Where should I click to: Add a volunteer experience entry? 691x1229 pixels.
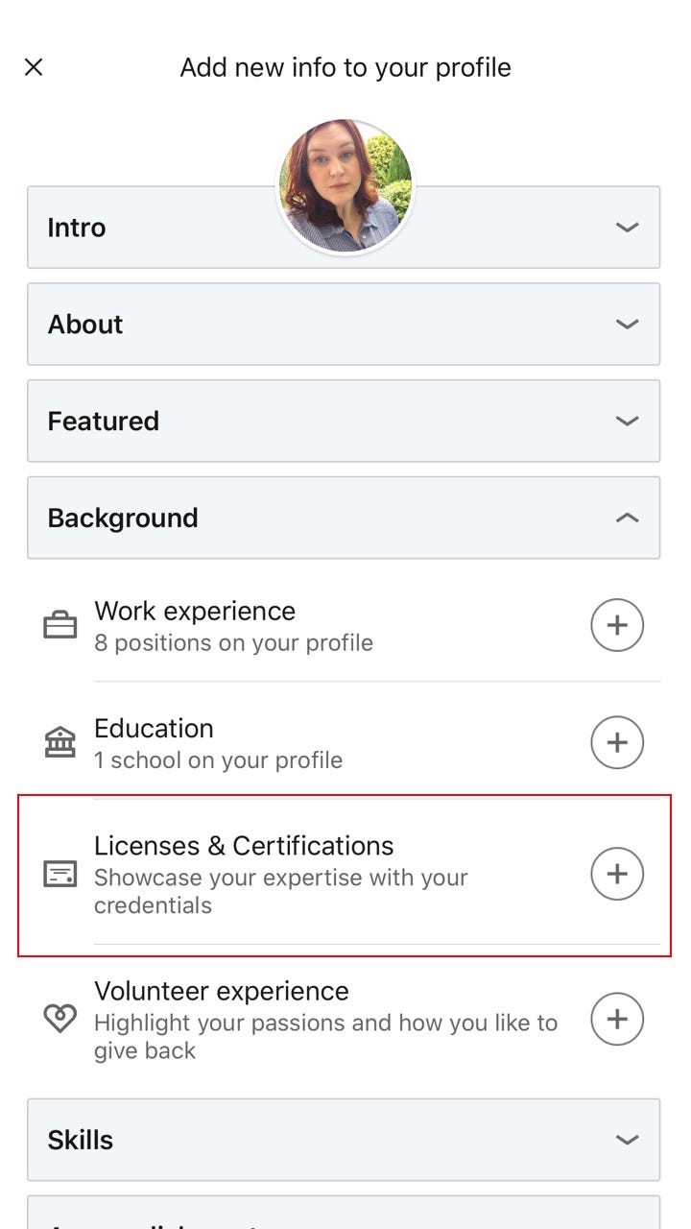(x=617, y=1020)
